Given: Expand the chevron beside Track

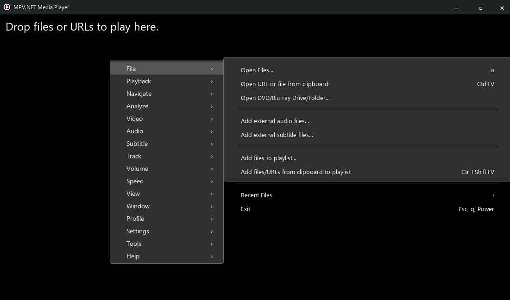Looking at the screenshot, I should (212, 156).
